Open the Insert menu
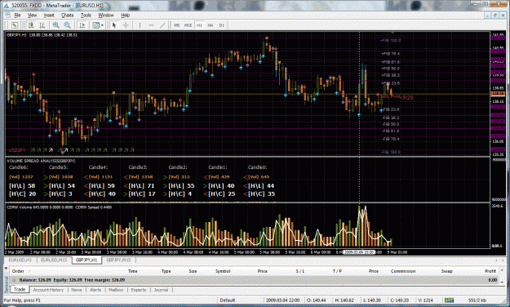510x307 pixels. click(x=49, y=16)
